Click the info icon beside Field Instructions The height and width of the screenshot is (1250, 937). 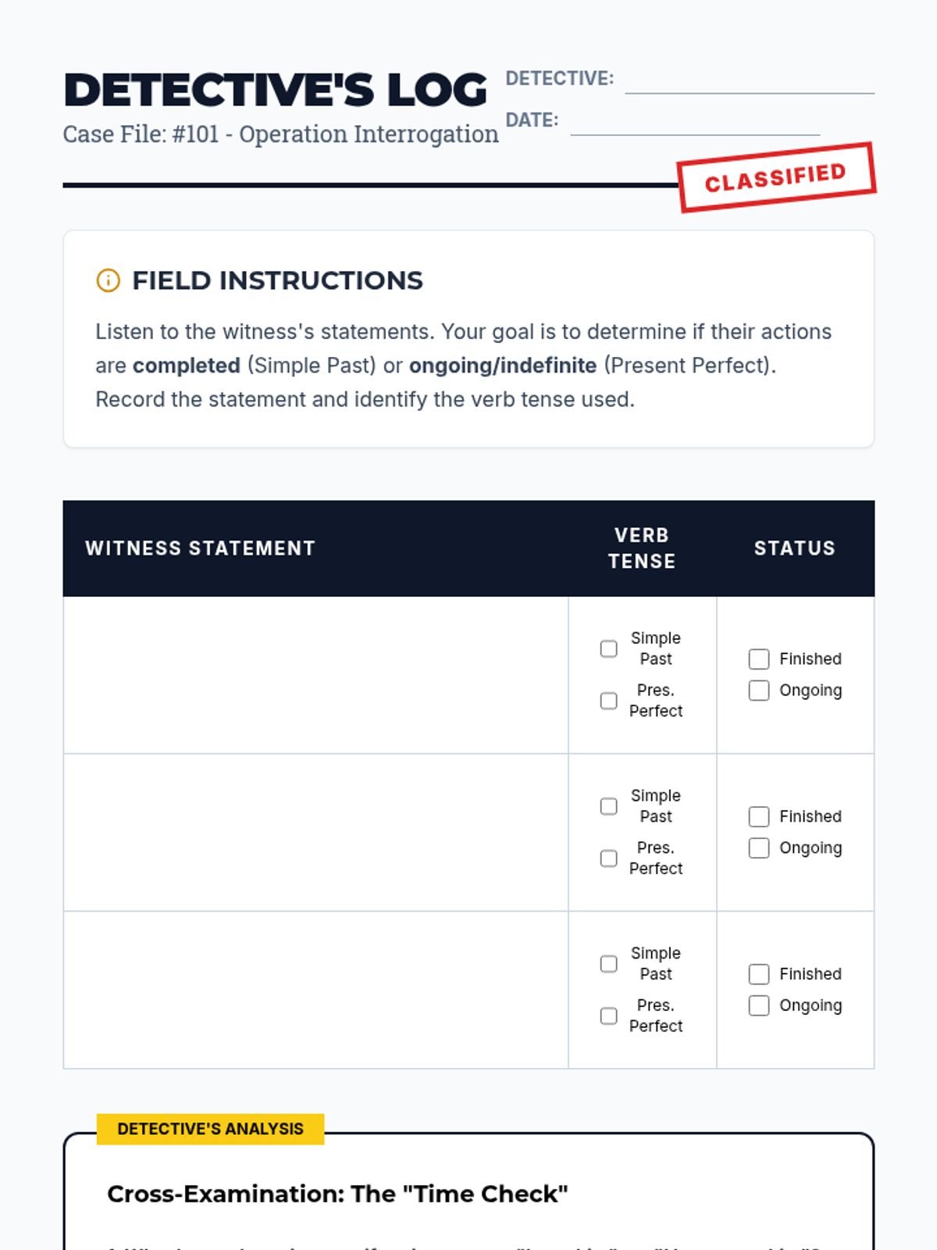pyautogui.click(x=108, y=280)
